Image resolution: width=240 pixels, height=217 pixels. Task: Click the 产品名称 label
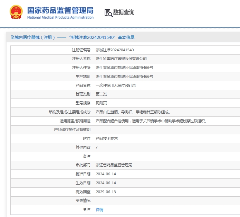coord(83,85)
